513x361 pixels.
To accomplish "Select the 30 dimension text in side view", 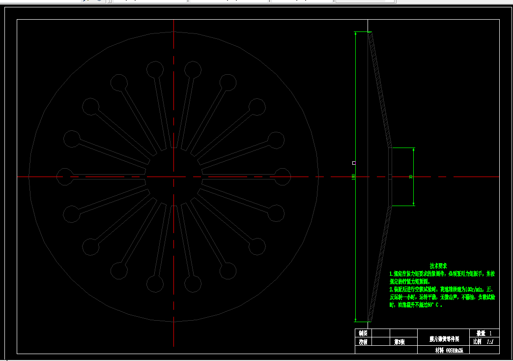I will [x=411, y=177].
